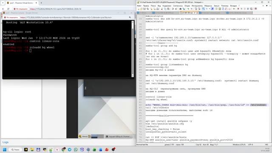The height and width of the screenshot is (153, 272).
Task: Click browser Reload button
Action: click(8, 9)
